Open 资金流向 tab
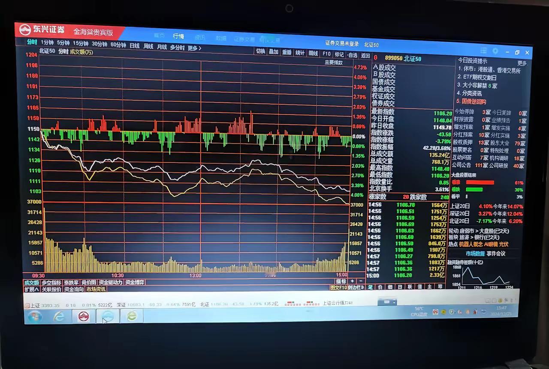 (x=74, y=289)
